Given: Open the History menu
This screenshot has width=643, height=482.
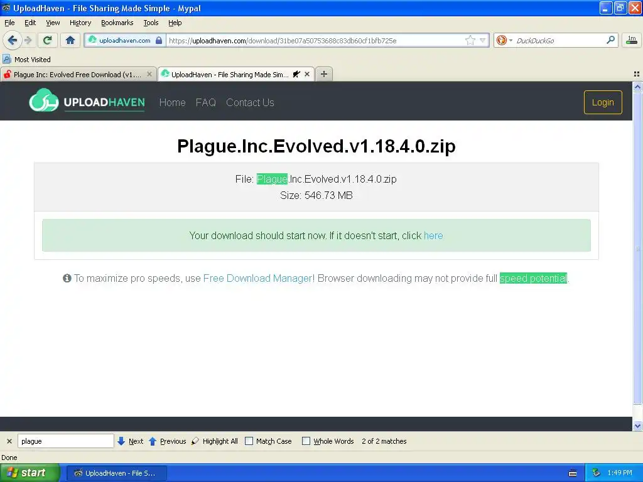Looking at the screenshot, I should pos(80,23).
